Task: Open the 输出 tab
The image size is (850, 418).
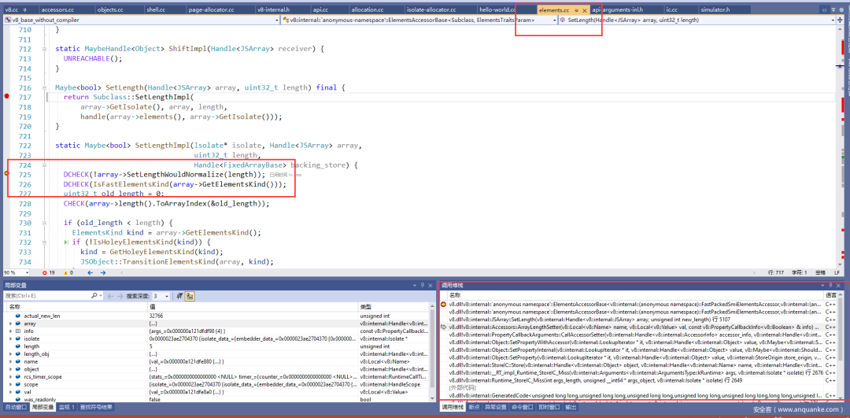Action: [571, 407]
